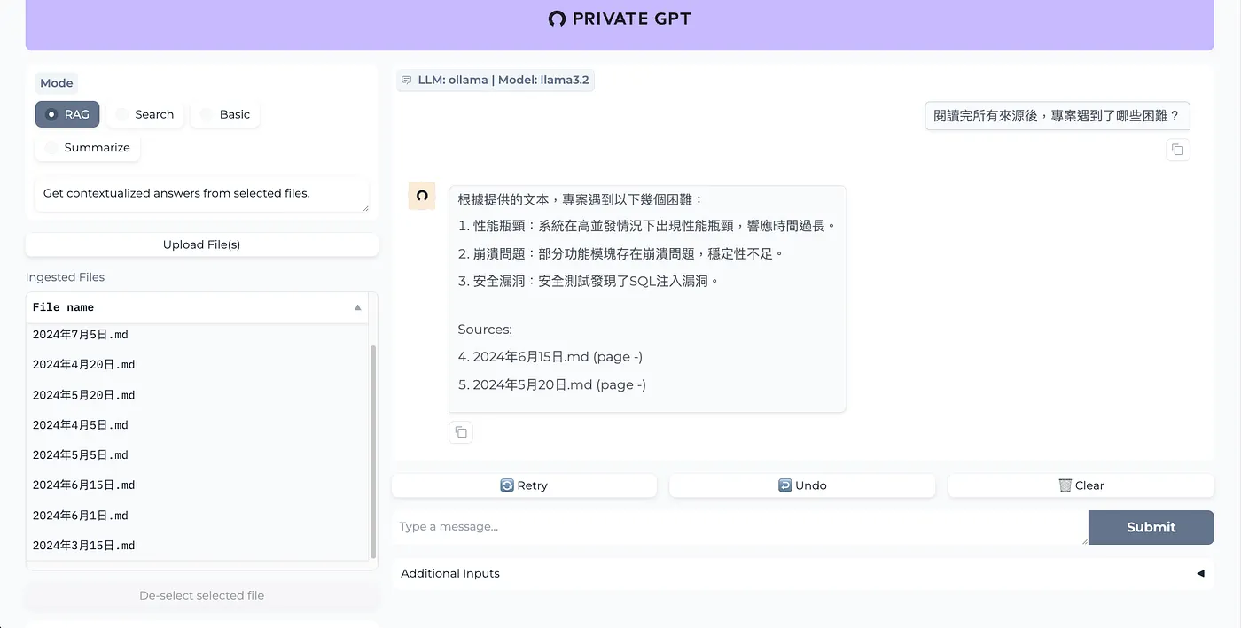
Task: Sort by File name column arrow
Action: [x=358, y=307]
